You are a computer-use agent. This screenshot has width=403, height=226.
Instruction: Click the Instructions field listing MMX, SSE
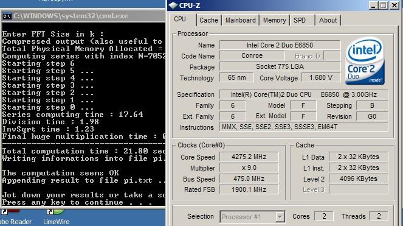303,127
